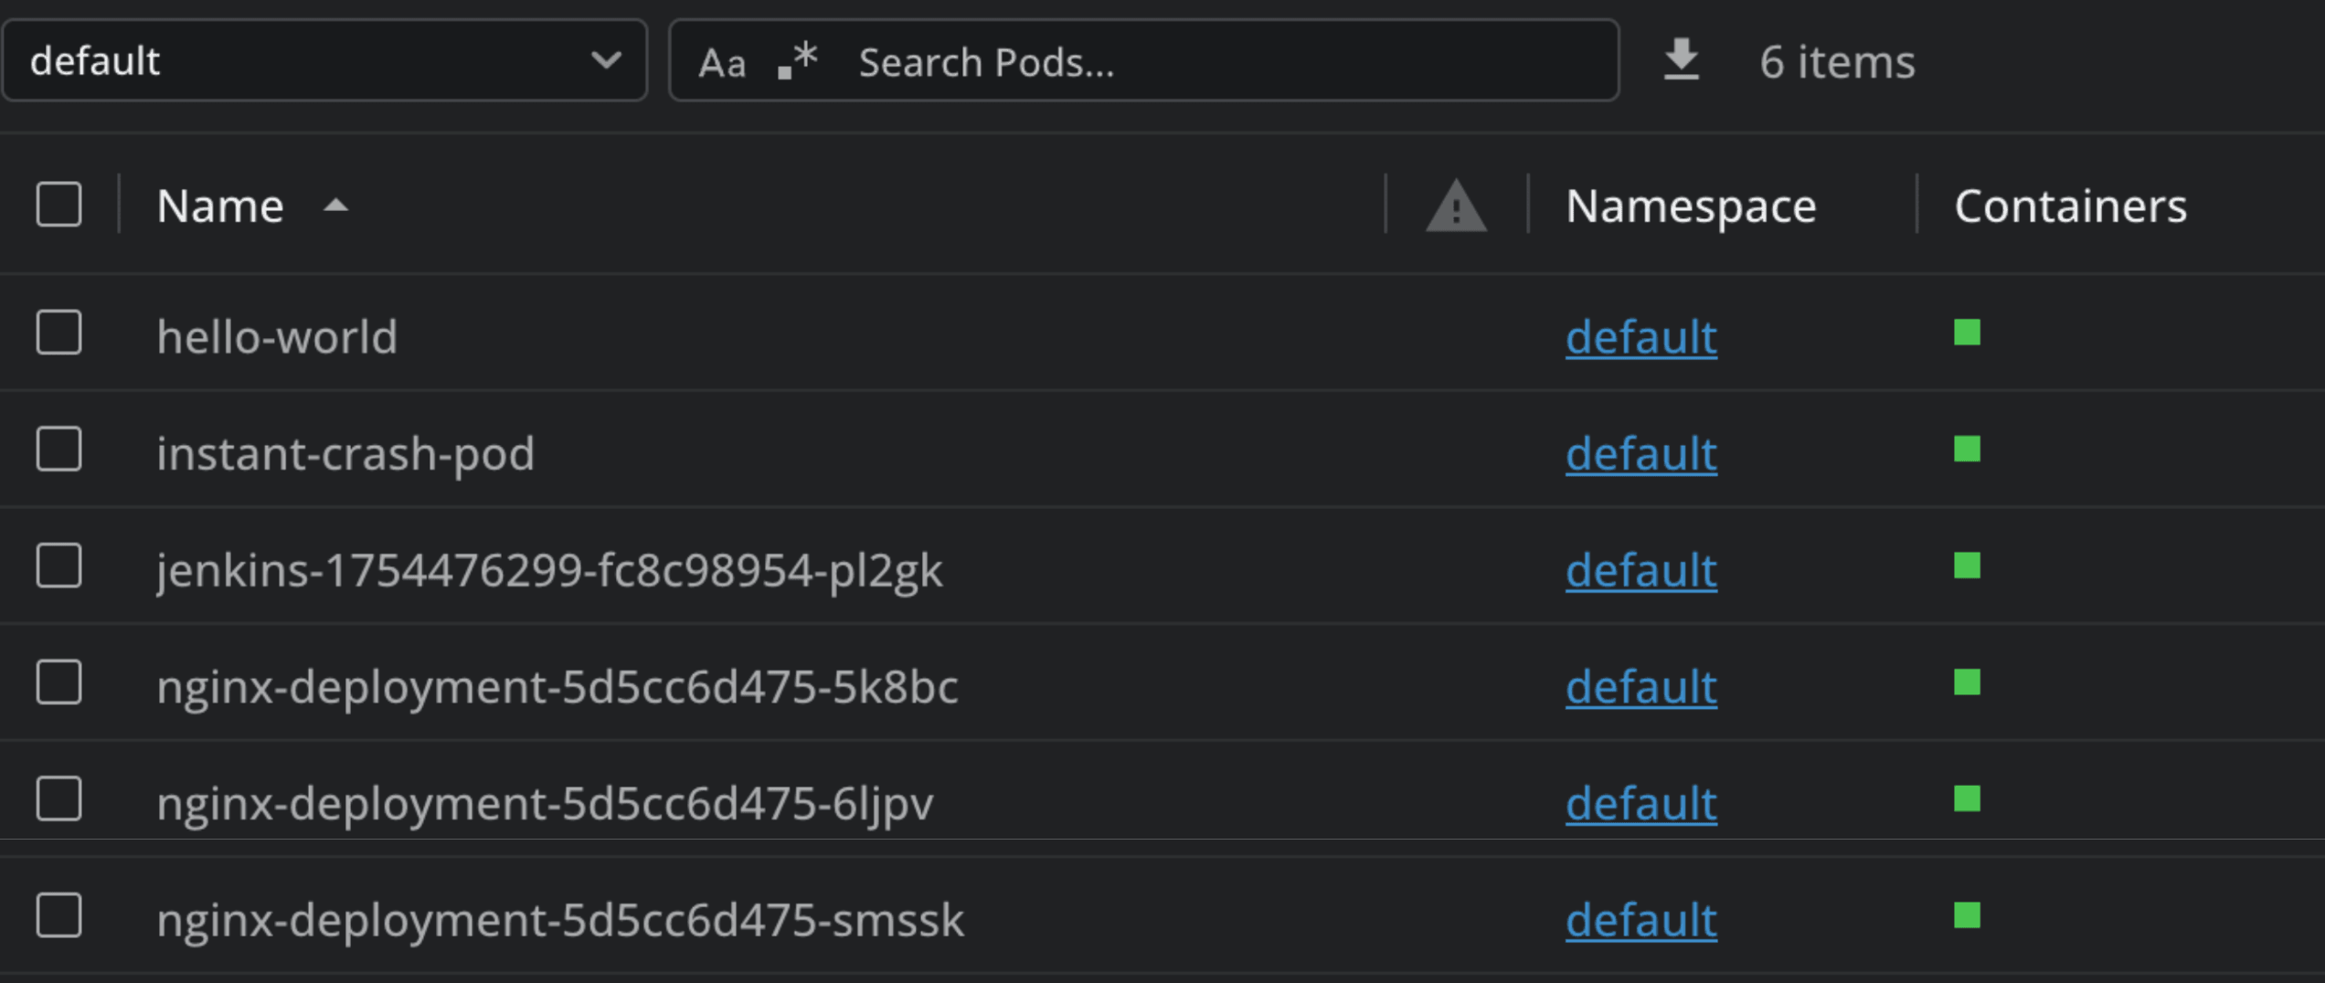The image size is (2325, 983).
Task: Click the namespace selector chevron
Action: 606,59
